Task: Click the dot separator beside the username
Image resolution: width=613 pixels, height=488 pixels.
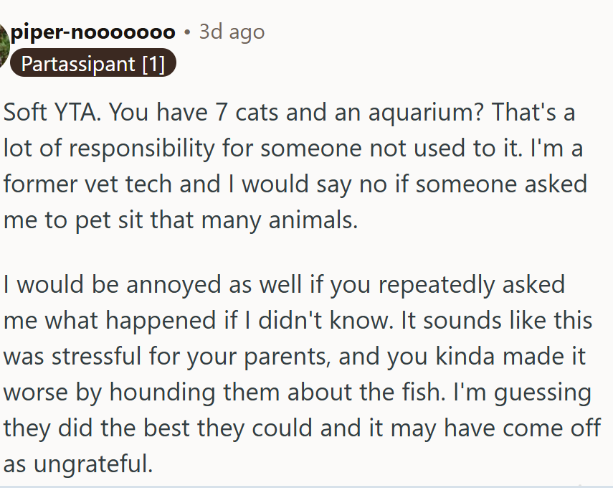Action: click(x=187, y=32)
